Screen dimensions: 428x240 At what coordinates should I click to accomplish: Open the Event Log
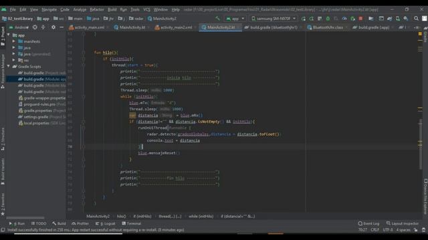click(x=368, y=223)
